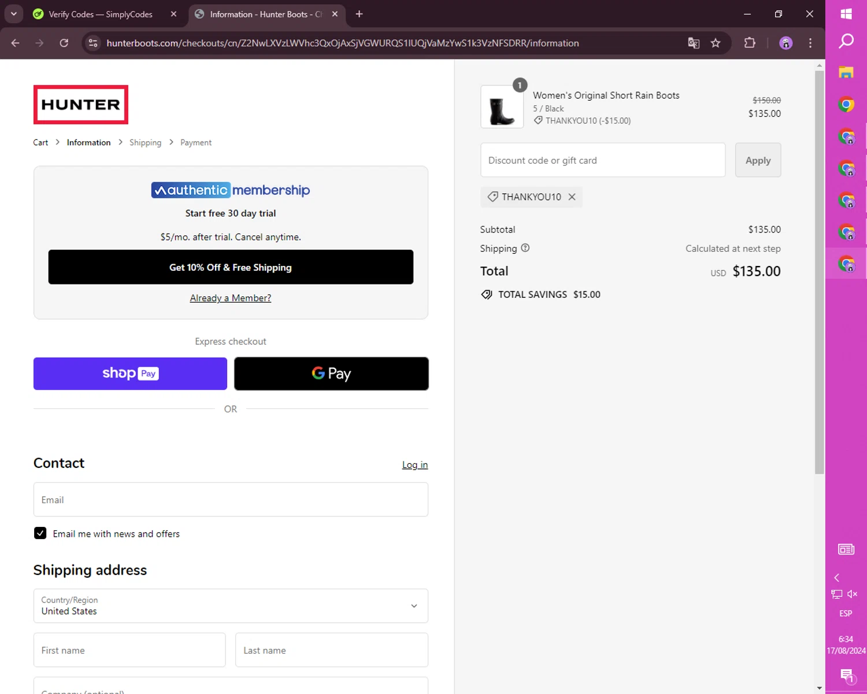867x694 pixels.
Task: Close the Verify Codes SimplyCodes tab
Action: click(173, 14)
